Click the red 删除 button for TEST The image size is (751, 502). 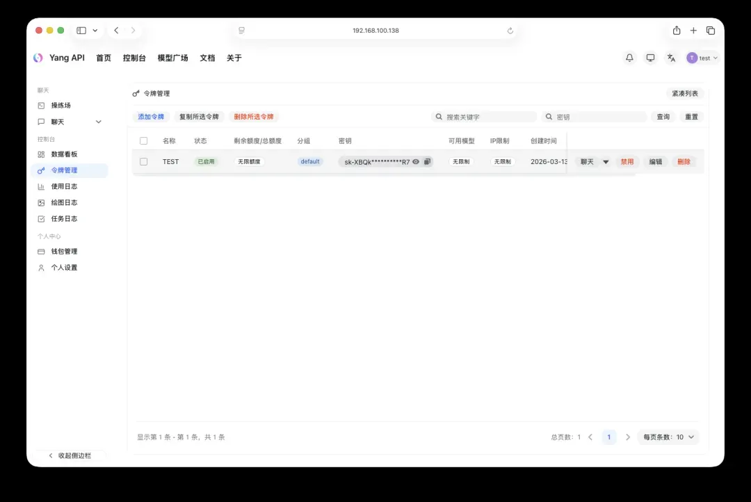684,161
